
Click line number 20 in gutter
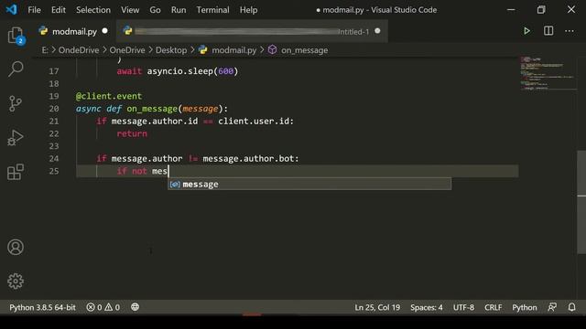(x=54, y=109)
